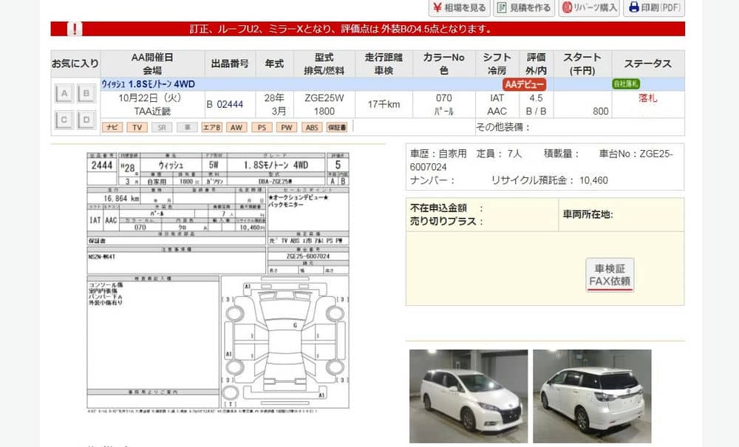The image size is (739, 447).
Task: Click the green 自社落札 badge
Action: (x=626, y=83)
